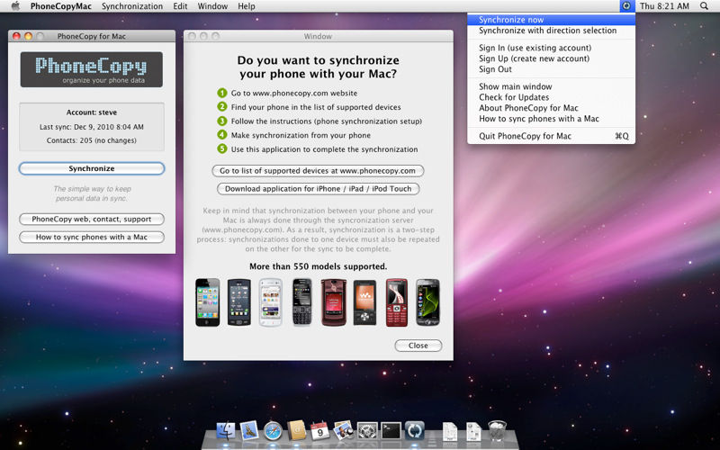
Task: Open the Edit menu
Action: click(x=180, y=6)
